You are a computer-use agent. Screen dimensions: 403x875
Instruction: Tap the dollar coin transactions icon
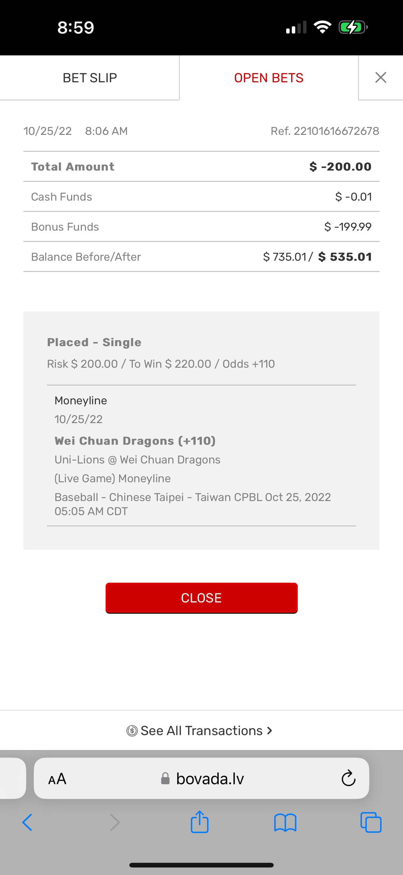[132, 731]
